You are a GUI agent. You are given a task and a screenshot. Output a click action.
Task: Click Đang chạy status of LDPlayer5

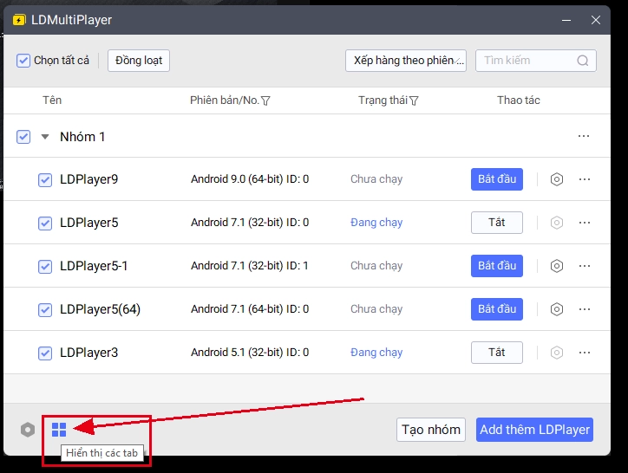[x=376, y=223]
